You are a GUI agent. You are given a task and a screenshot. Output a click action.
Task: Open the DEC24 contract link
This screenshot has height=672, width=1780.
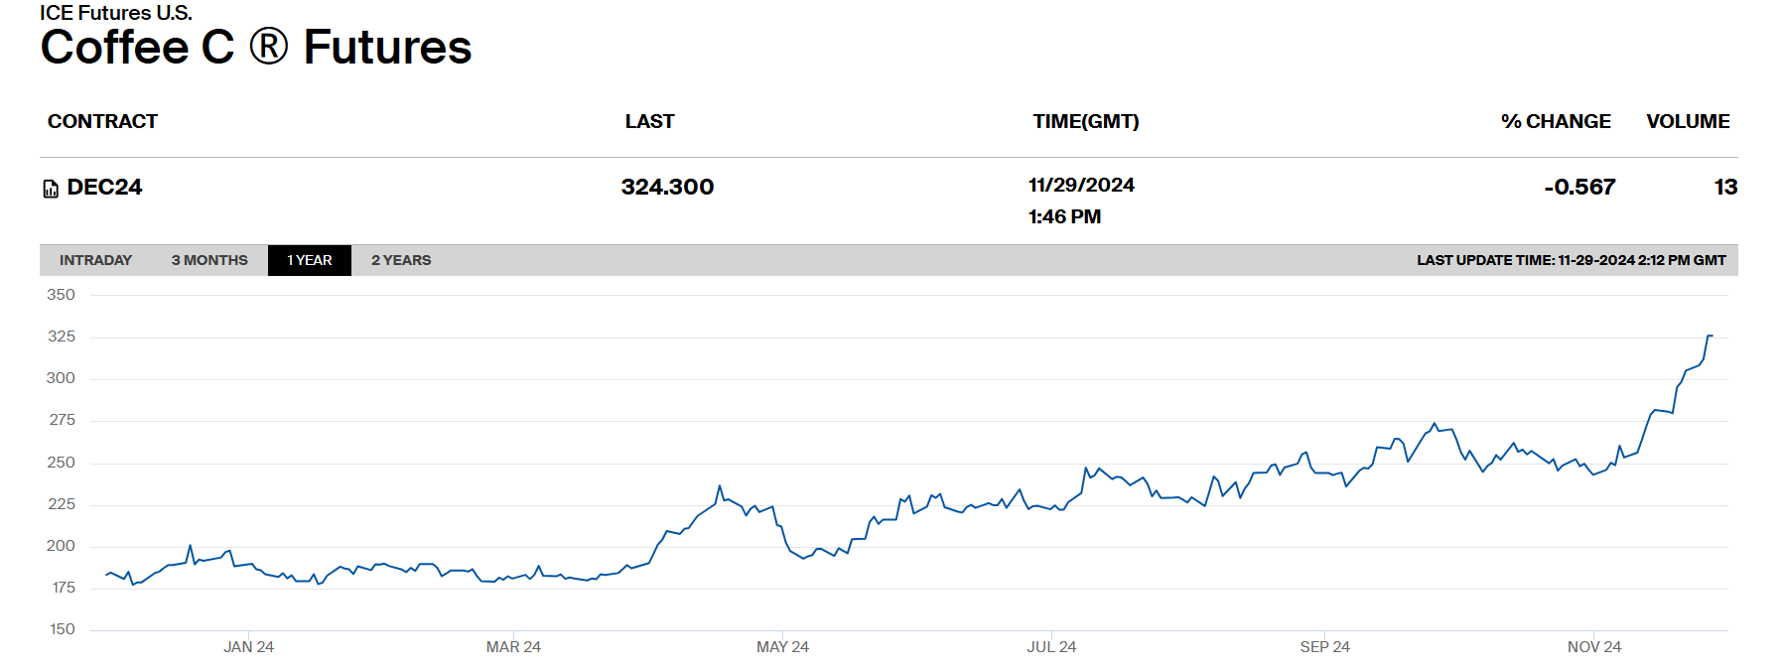pyautogui.click(x=104, y=188)
